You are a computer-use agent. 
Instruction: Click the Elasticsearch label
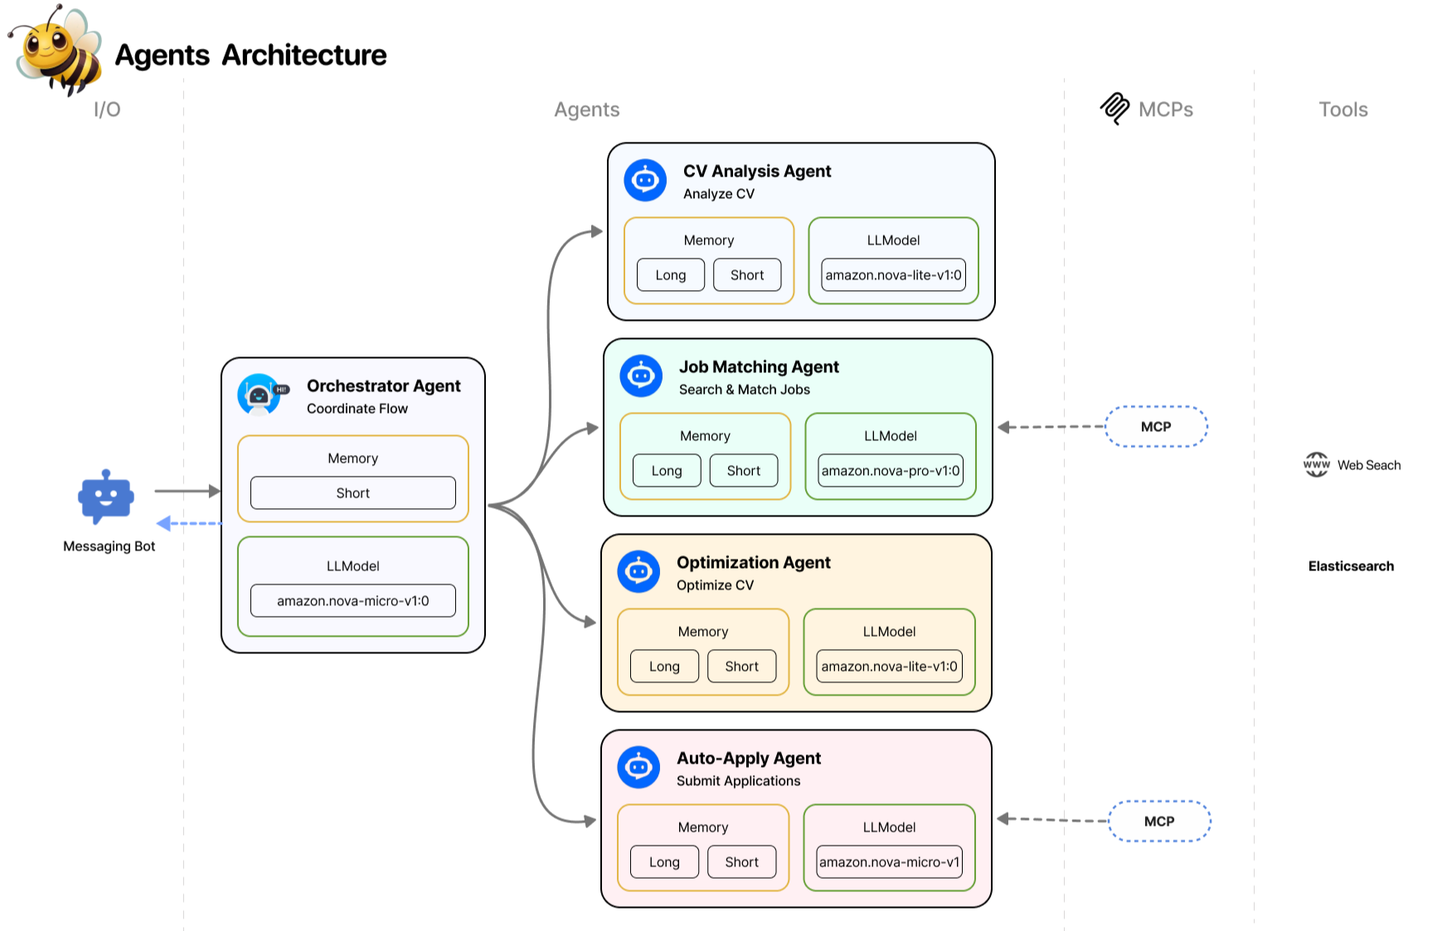pos(1351,566)
